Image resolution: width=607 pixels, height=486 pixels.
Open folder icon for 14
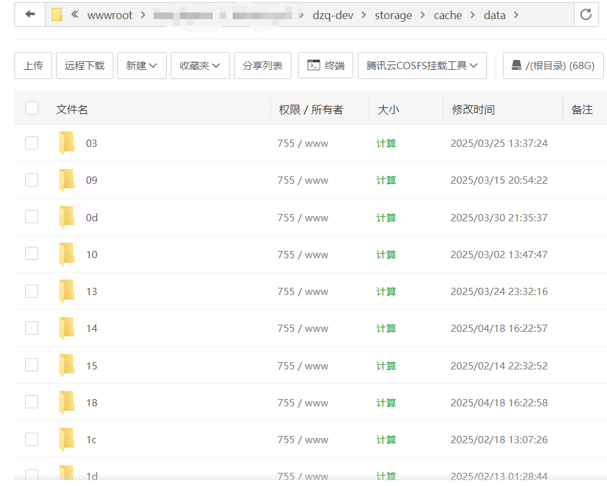pyautogui.click(x=67, y=328)
